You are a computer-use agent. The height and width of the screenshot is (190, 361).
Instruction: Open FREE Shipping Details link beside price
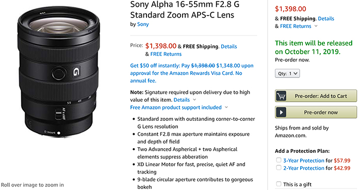(229, 46)
